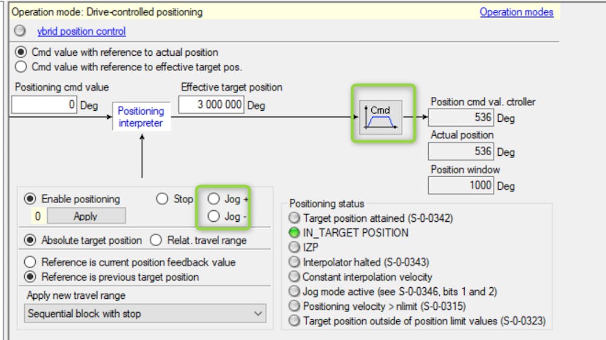This screenshot has height=340, width=606.
Task: Select the Stop radio option
Action: pyautogui.click(x=163, y=199)
